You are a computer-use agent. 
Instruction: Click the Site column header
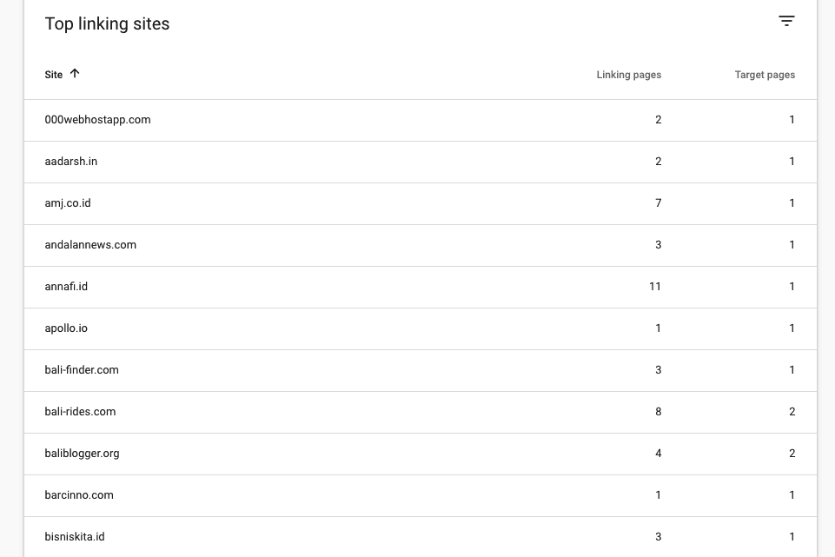[x=54, y=75]
